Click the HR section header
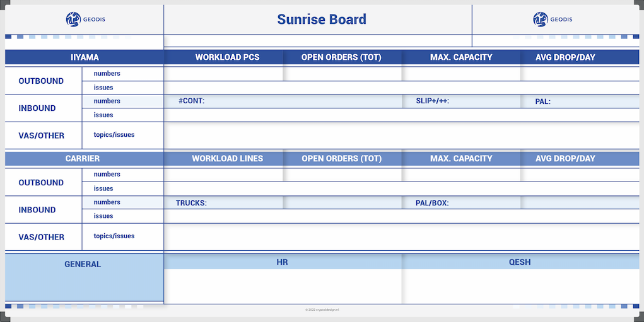The width and height of the screenshot is (644, 322). 282,262
